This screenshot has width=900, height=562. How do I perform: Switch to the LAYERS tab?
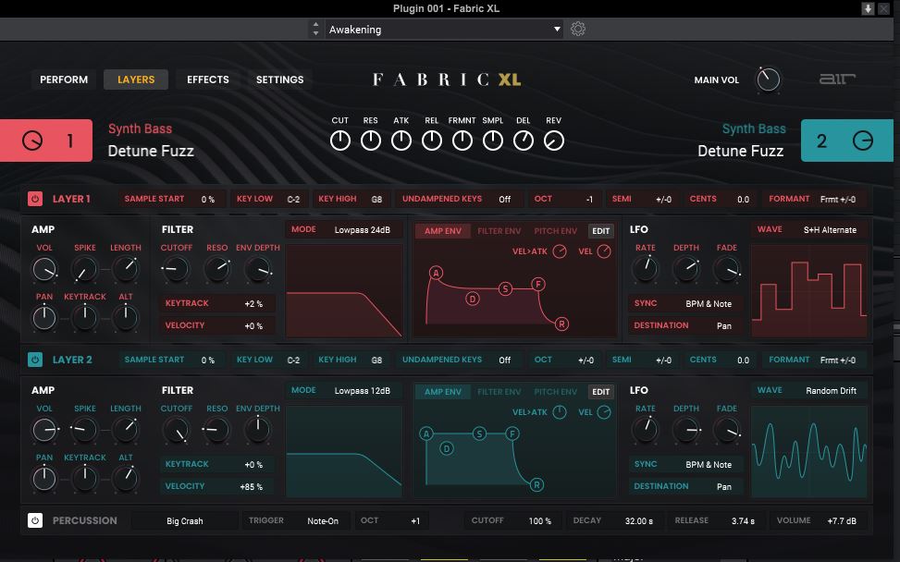(x=136, y=79)
